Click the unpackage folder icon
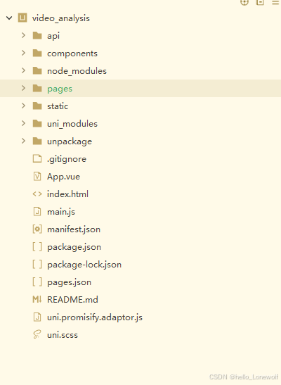This screenshot has height=385, width=281. coord(37,141)
